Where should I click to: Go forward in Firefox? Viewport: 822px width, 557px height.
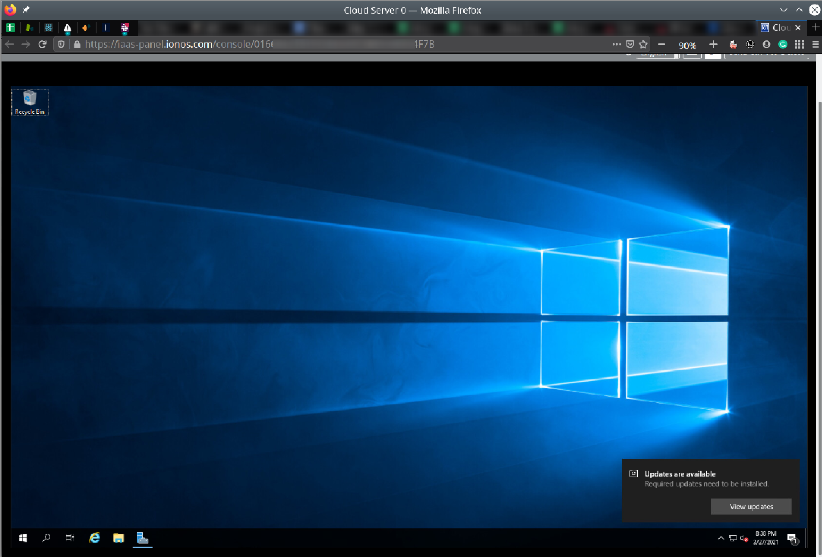point(26,44)
